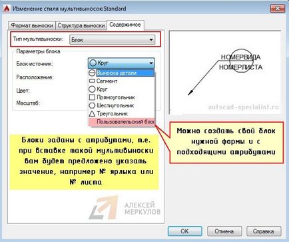Close the multileader style dialog

(x=278, y=9)
